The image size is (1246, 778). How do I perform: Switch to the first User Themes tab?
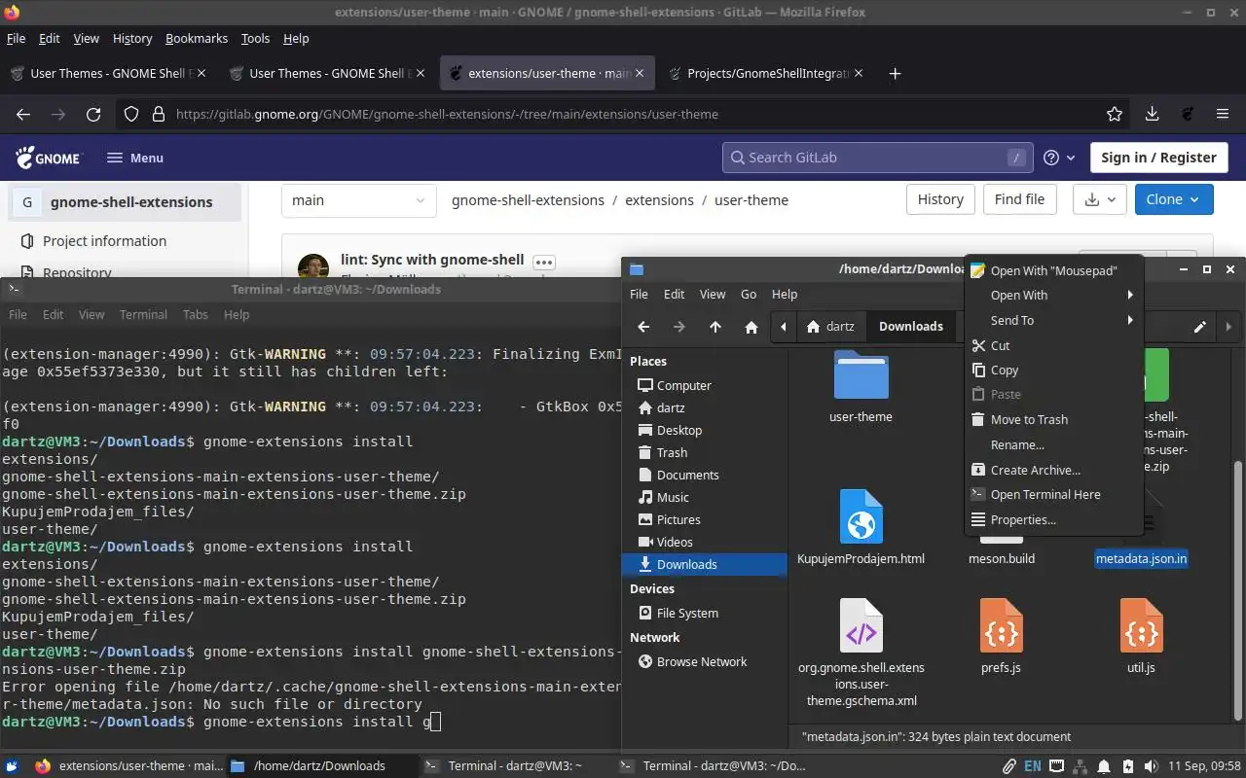[109, 73]
